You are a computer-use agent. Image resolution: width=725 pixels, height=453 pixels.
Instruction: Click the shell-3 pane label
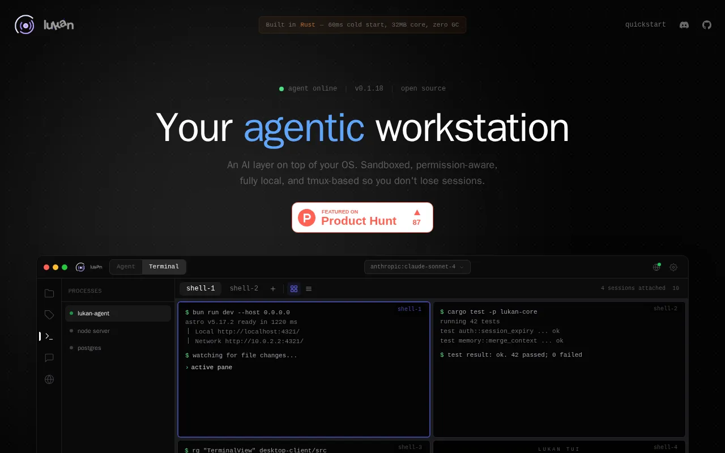pos(410,447)
